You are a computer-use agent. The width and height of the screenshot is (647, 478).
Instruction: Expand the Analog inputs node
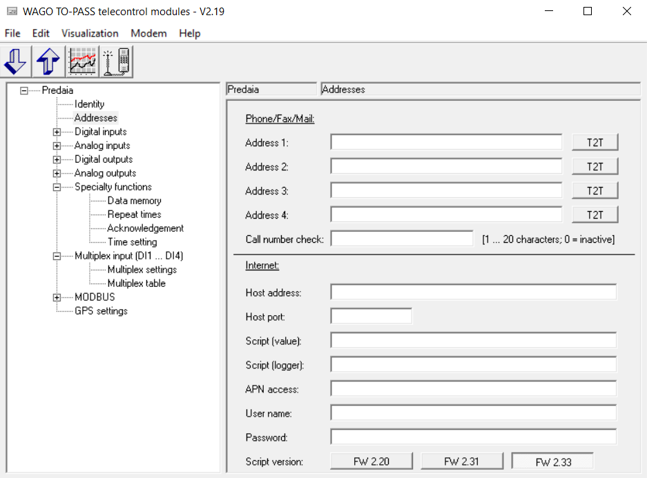pos(57,146)
